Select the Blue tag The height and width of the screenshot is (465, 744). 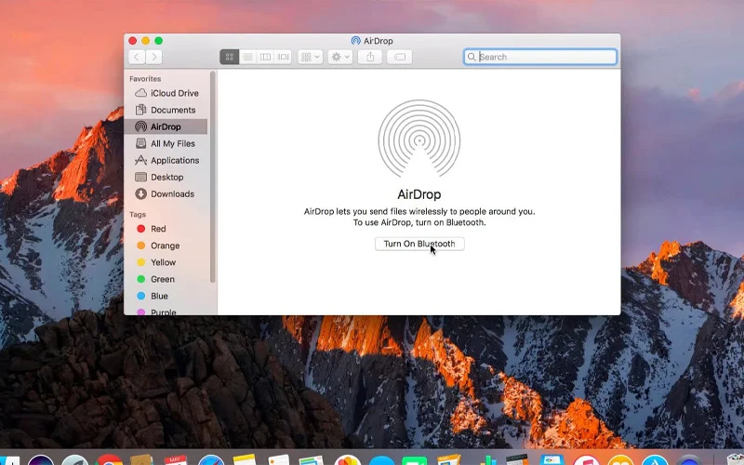[166, 296]
